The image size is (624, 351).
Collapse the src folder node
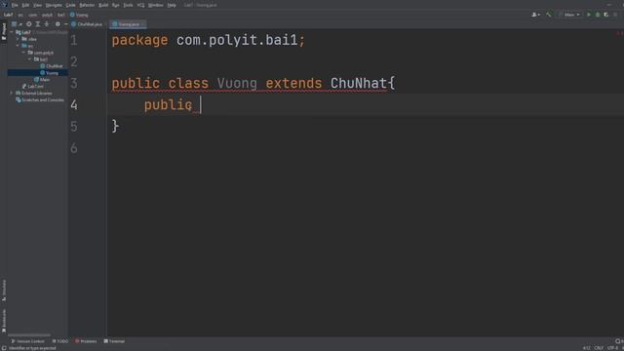pyautogui.click(x=18, y=46)
